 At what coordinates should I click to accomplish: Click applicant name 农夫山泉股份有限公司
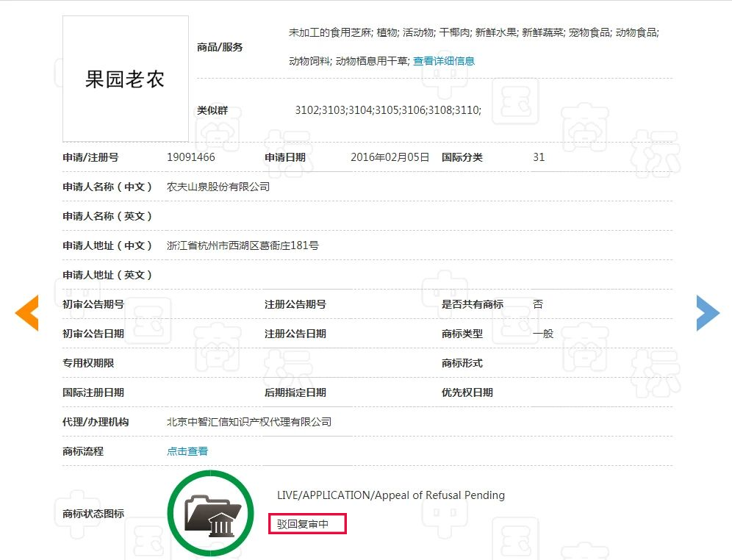point(218,187)
